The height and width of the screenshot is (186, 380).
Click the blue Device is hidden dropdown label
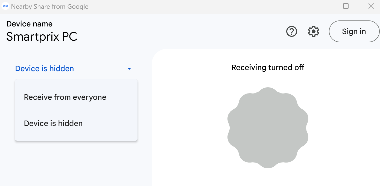tap(45, 68)
